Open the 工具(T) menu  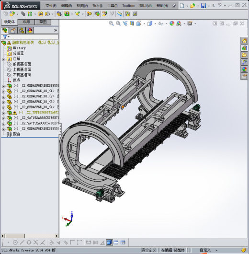(x=112, y=6)
